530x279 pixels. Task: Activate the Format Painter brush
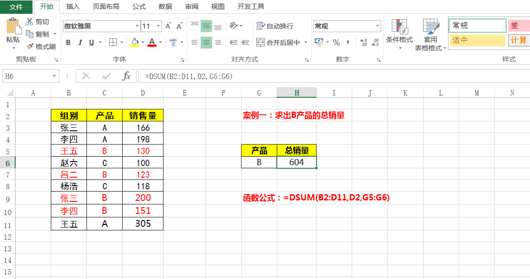click(x=30, y=46)
